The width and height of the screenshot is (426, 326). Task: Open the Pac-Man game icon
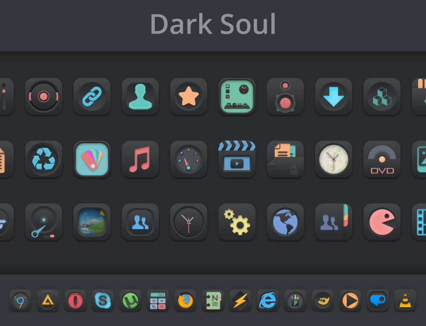click(x=382, y=222)
